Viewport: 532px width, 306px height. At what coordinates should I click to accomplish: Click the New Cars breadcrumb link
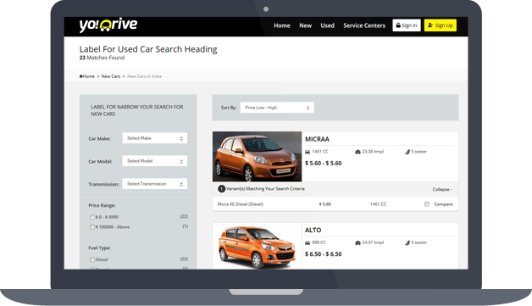(x=111, y=76)
